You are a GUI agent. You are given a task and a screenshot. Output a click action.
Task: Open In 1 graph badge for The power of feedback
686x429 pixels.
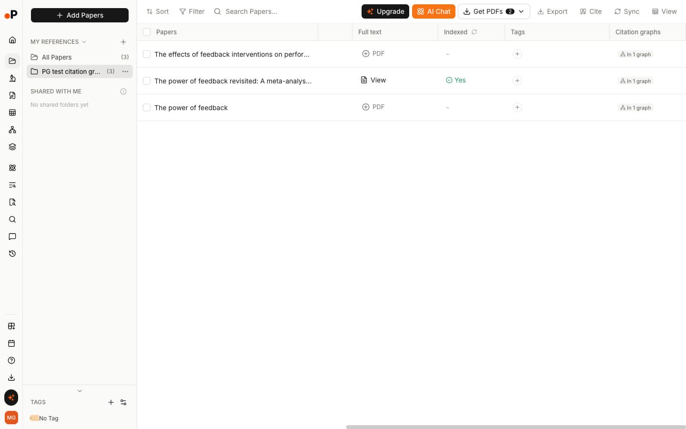coord(636,108)
